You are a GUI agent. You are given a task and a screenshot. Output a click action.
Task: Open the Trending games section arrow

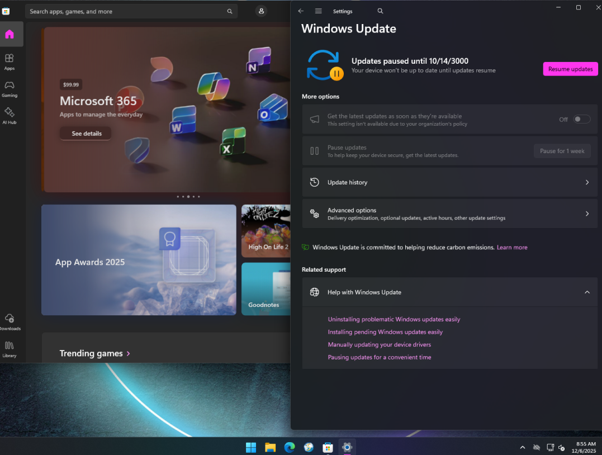[x=128, y=353]
